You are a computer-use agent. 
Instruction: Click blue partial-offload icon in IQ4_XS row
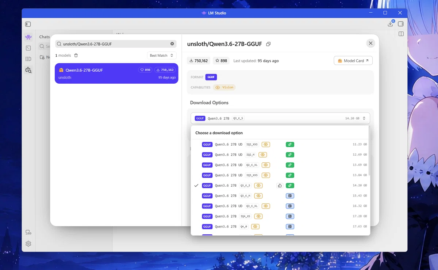tap(290, 216)
